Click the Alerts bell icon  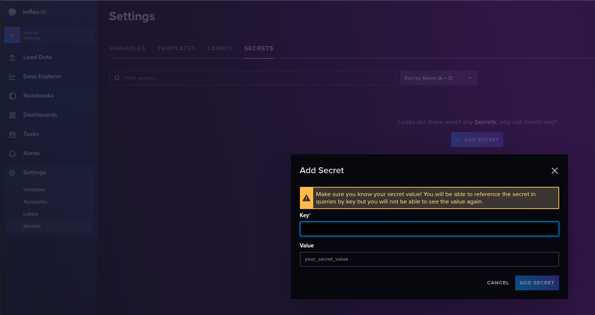[12, 154]
